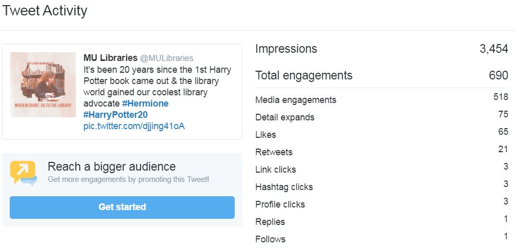This screenshot has width=515, height=248.
Task: Select the Follows metric label
Action: [x=270, y=239]
